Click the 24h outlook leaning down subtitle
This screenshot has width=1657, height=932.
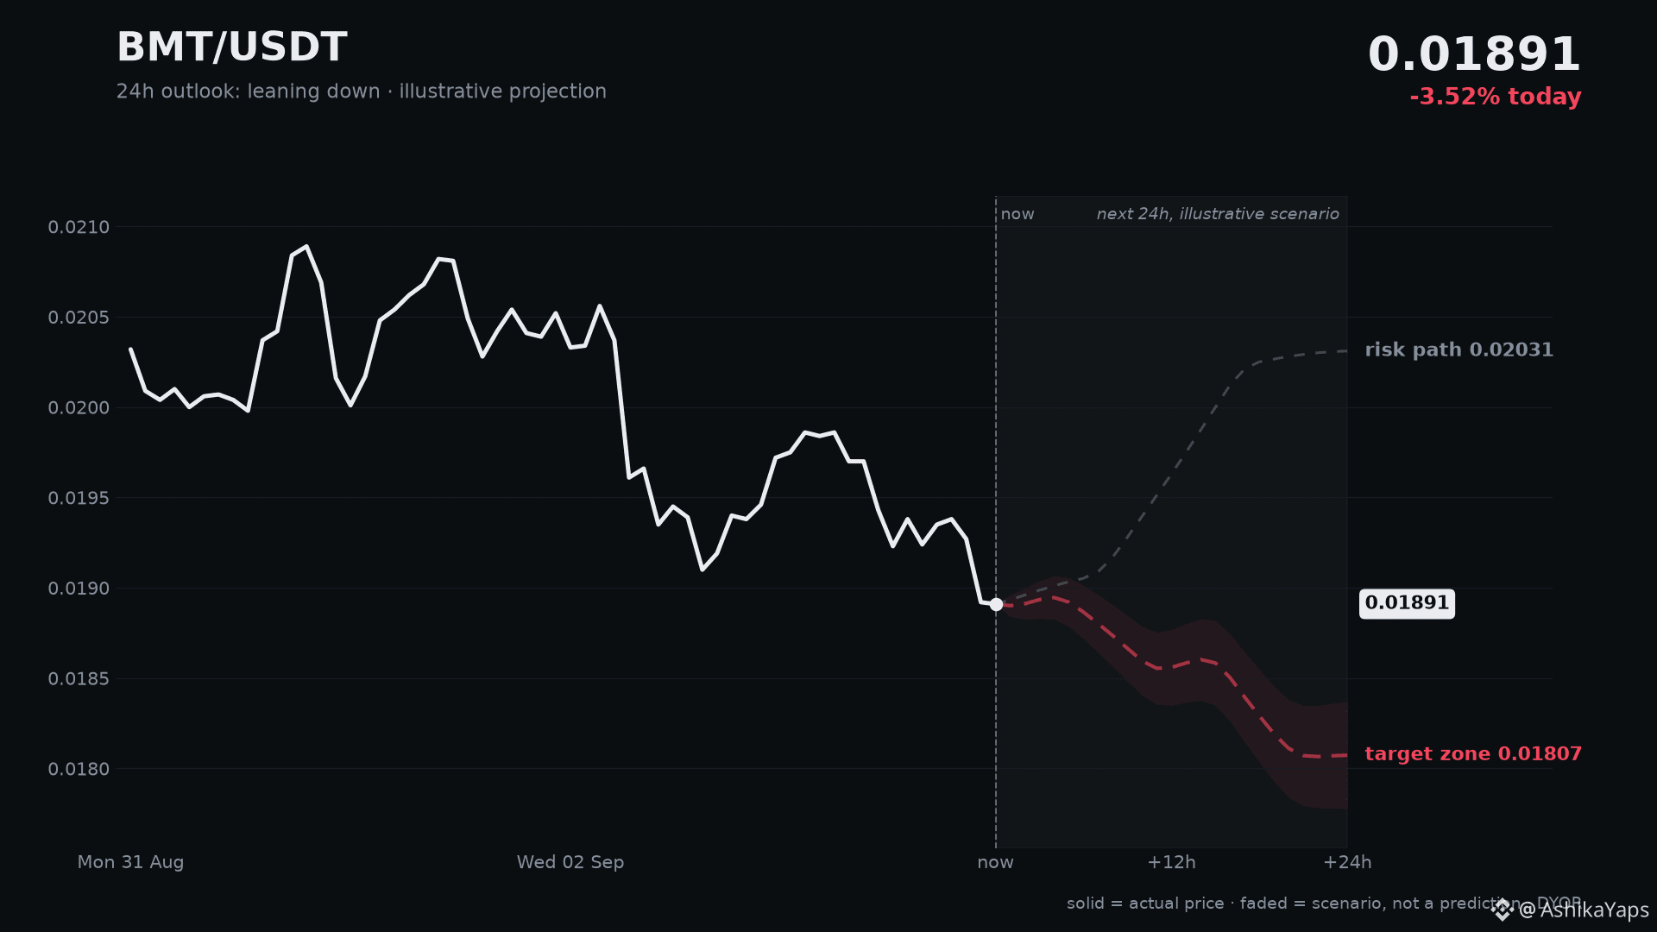click(361, 91)
